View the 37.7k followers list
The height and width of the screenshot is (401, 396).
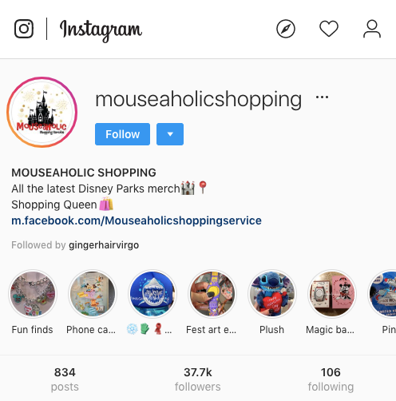pos(198,379)
